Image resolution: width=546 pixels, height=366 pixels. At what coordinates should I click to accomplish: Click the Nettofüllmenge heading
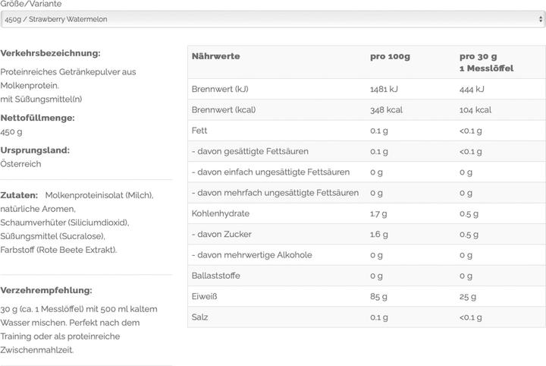(x=41, y=118)
